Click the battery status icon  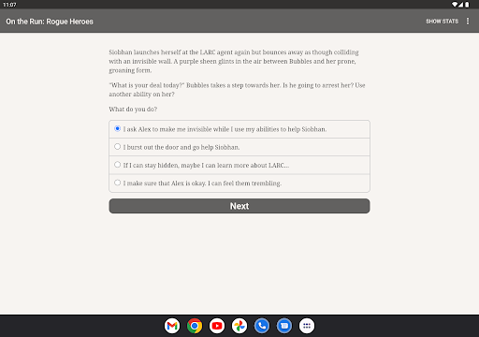(467, 5)
